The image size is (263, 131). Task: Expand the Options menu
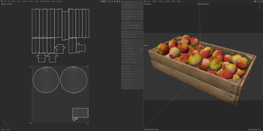[x=167, y=1]
